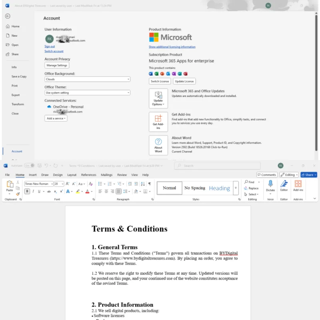The image size is (320, 320).
Task: Click the Switch License button
Action: [x=160, y=81]
